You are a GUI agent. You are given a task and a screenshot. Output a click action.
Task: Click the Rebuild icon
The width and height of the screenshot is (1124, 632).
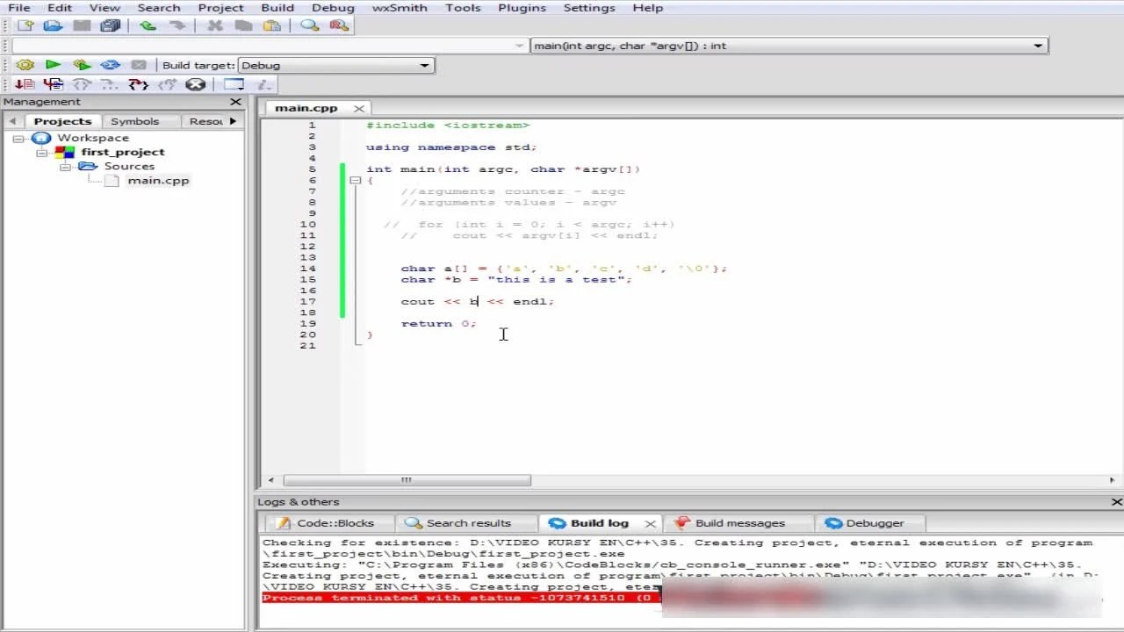coord(110,65)
